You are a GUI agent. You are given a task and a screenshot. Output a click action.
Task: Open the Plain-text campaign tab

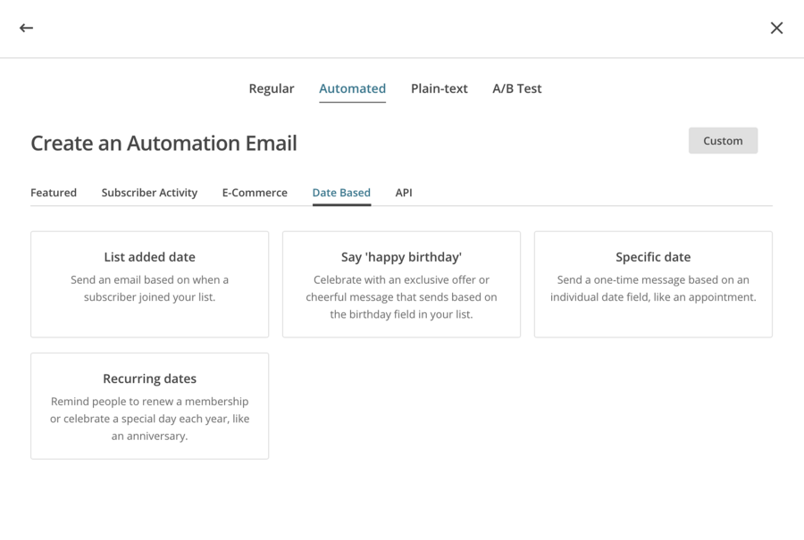(x=439, y=88)
